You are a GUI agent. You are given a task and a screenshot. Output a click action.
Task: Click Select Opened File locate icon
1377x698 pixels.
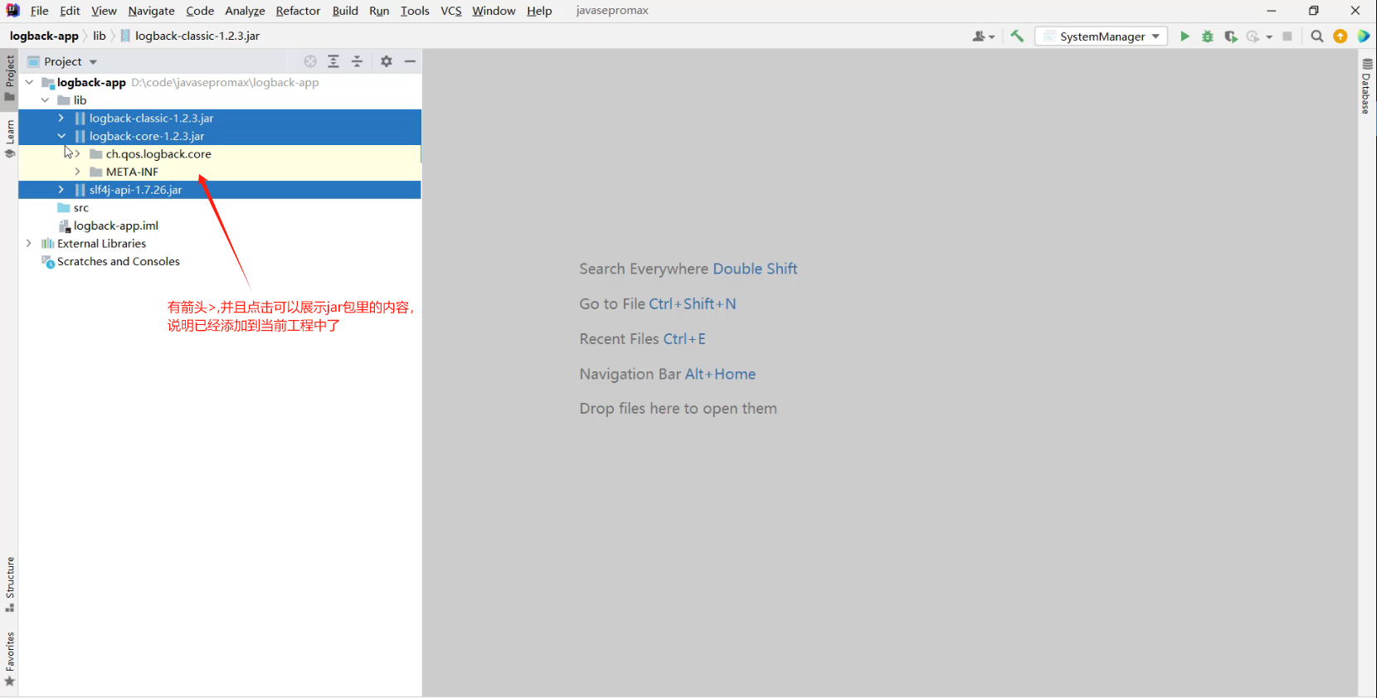pyautogui.click(x=310, y=61)
